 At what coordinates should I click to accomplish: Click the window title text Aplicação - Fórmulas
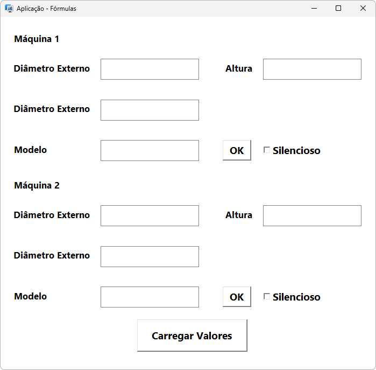(46, 9)
